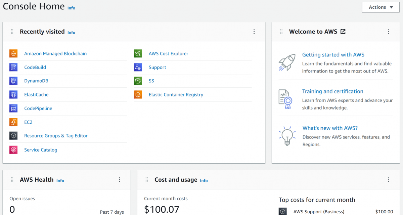Click the AWS Support (Business) cost row text
Image resolution: width=403 pixels, height=215 pixels.
(x=319, y=212)
